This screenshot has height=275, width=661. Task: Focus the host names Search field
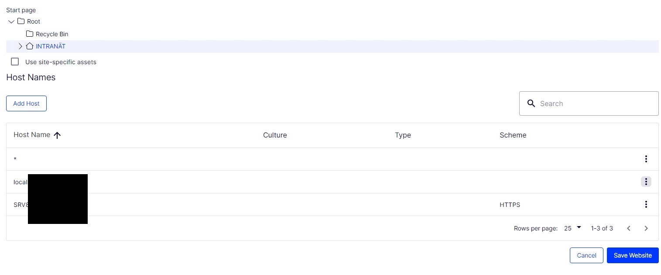[x=596, y=103]
